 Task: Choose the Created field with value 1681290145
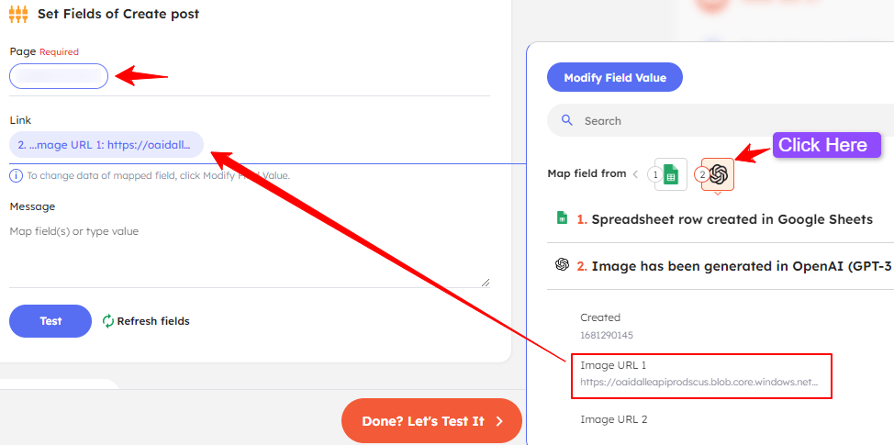tap(606, 326)
